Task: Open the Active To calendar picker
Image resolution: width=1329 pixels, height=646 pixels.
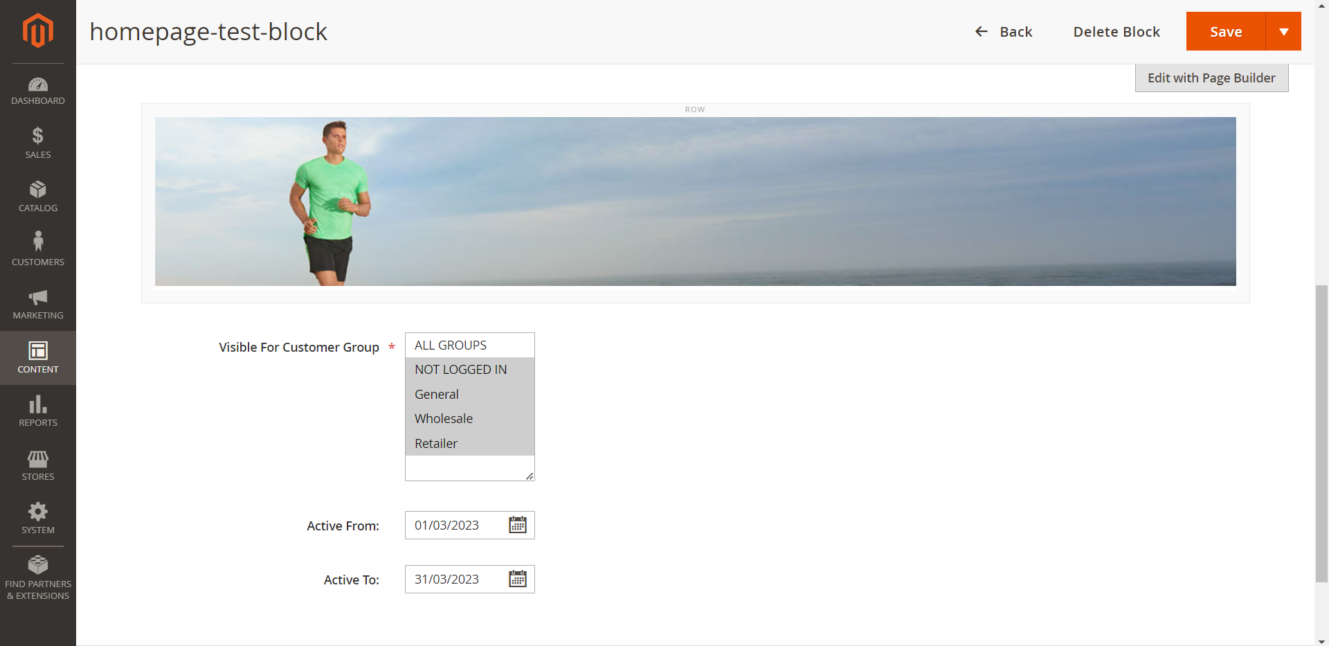Action: coord(518,579)
